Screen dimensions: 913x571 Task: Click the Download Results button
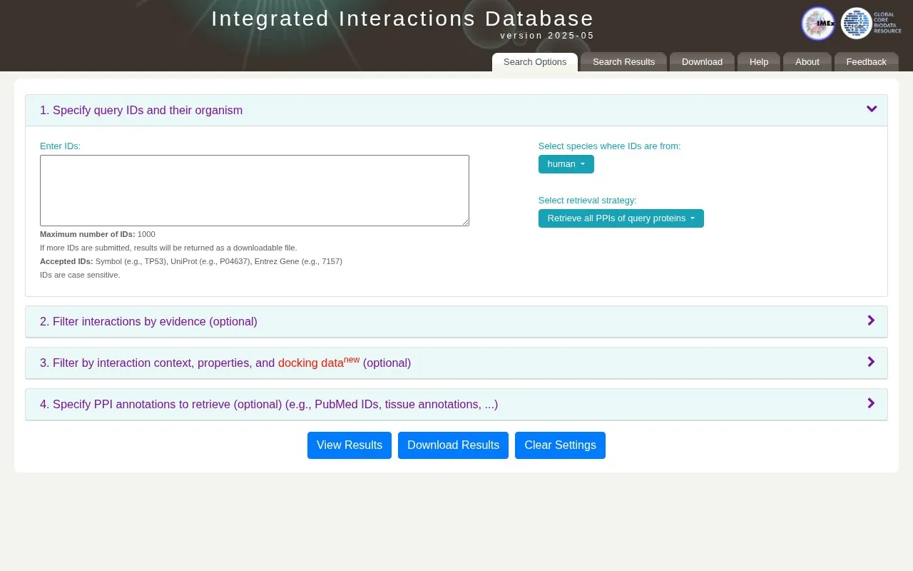tap(453, 445)
